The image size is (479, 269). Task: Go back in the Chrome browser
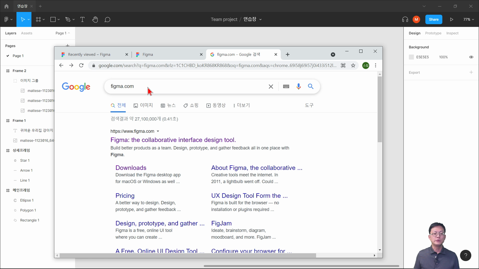61,65
